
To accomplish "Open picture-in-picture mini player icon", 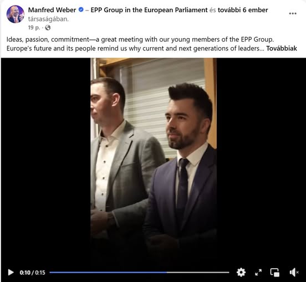I will pos(274,272).
